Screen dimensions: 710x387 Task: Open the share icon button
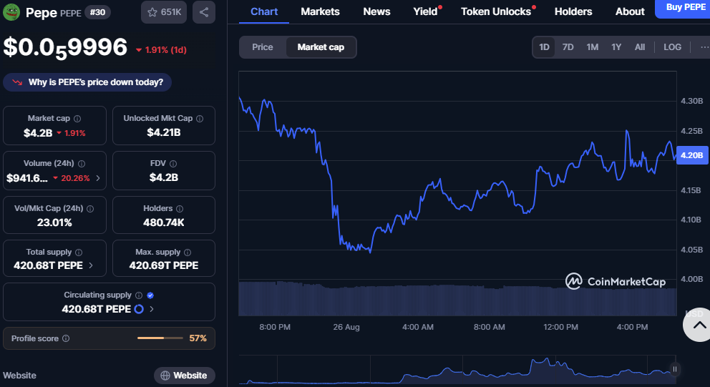[204, 12]
